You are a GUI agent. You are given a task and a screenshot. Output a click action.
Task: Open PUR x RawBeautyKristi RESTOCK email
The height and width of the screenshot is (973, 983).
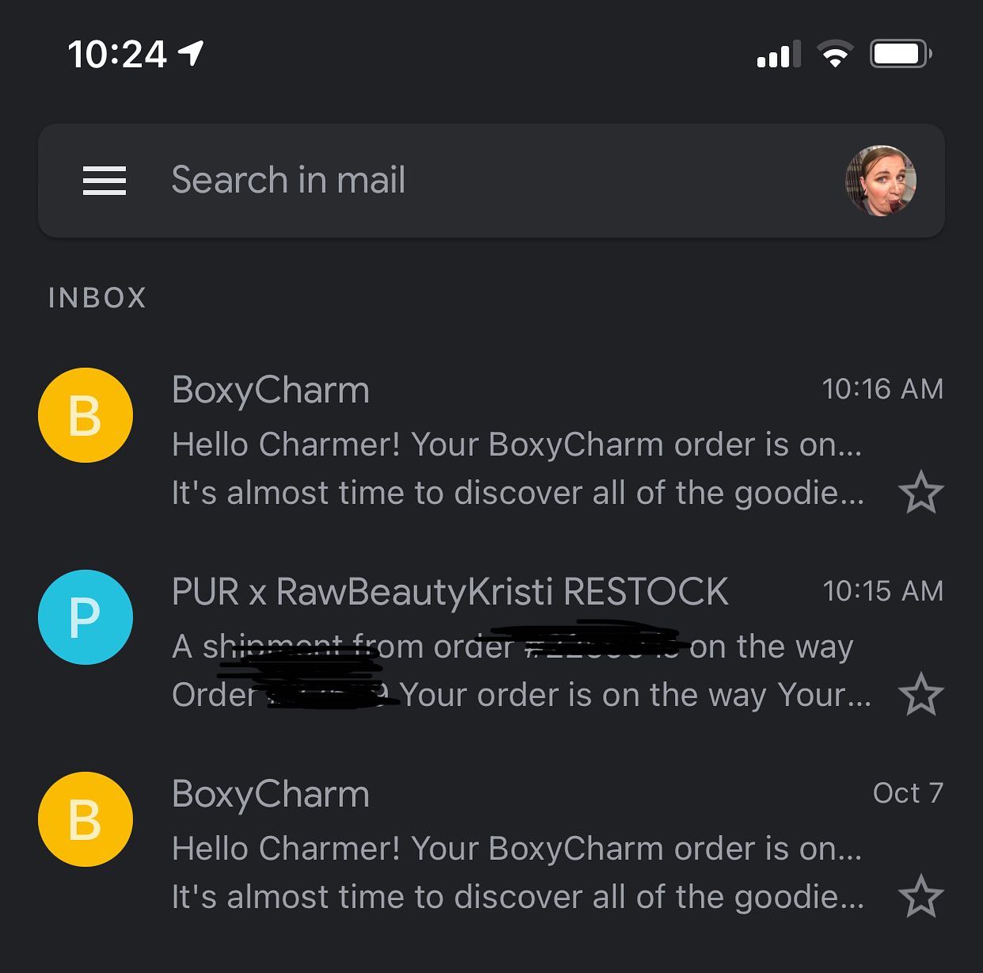tap(491, 643)
